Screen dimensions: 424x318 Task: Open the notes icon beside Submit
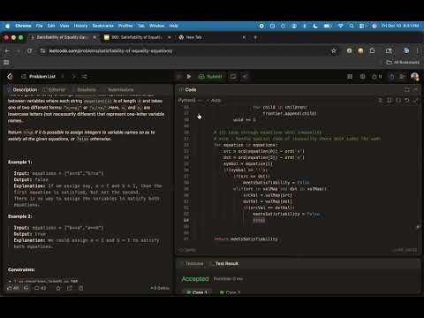coord(233,77)
